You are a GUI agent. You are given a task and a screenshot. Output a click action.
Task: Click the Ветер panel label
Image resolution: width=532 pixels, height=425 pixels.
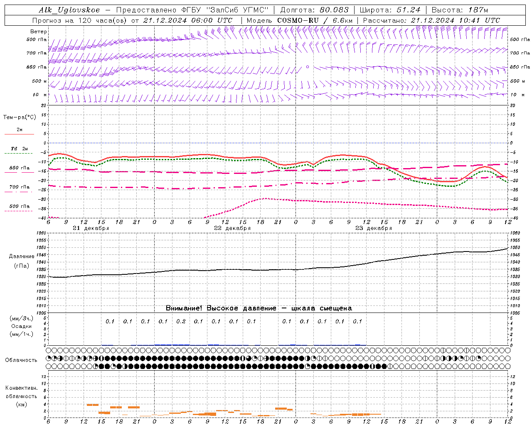point(38,32)
